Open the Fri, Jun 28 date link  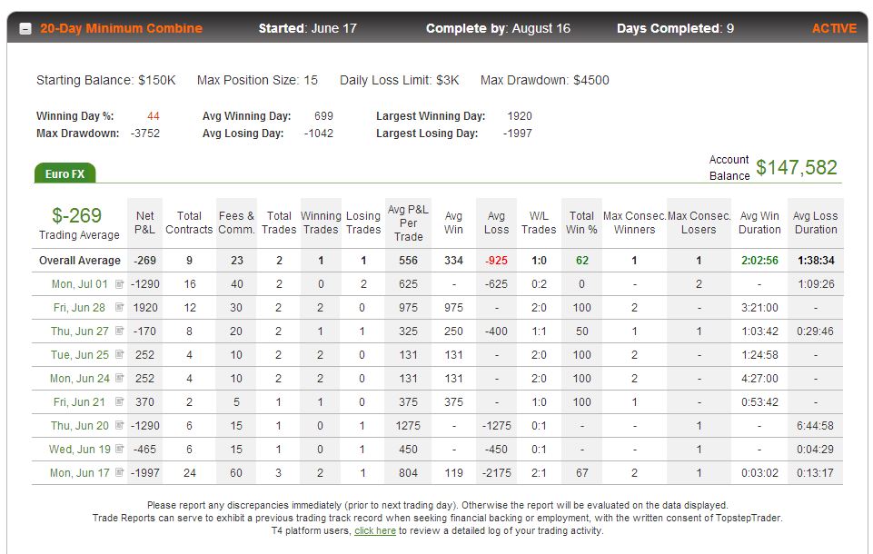click(79, 307)
